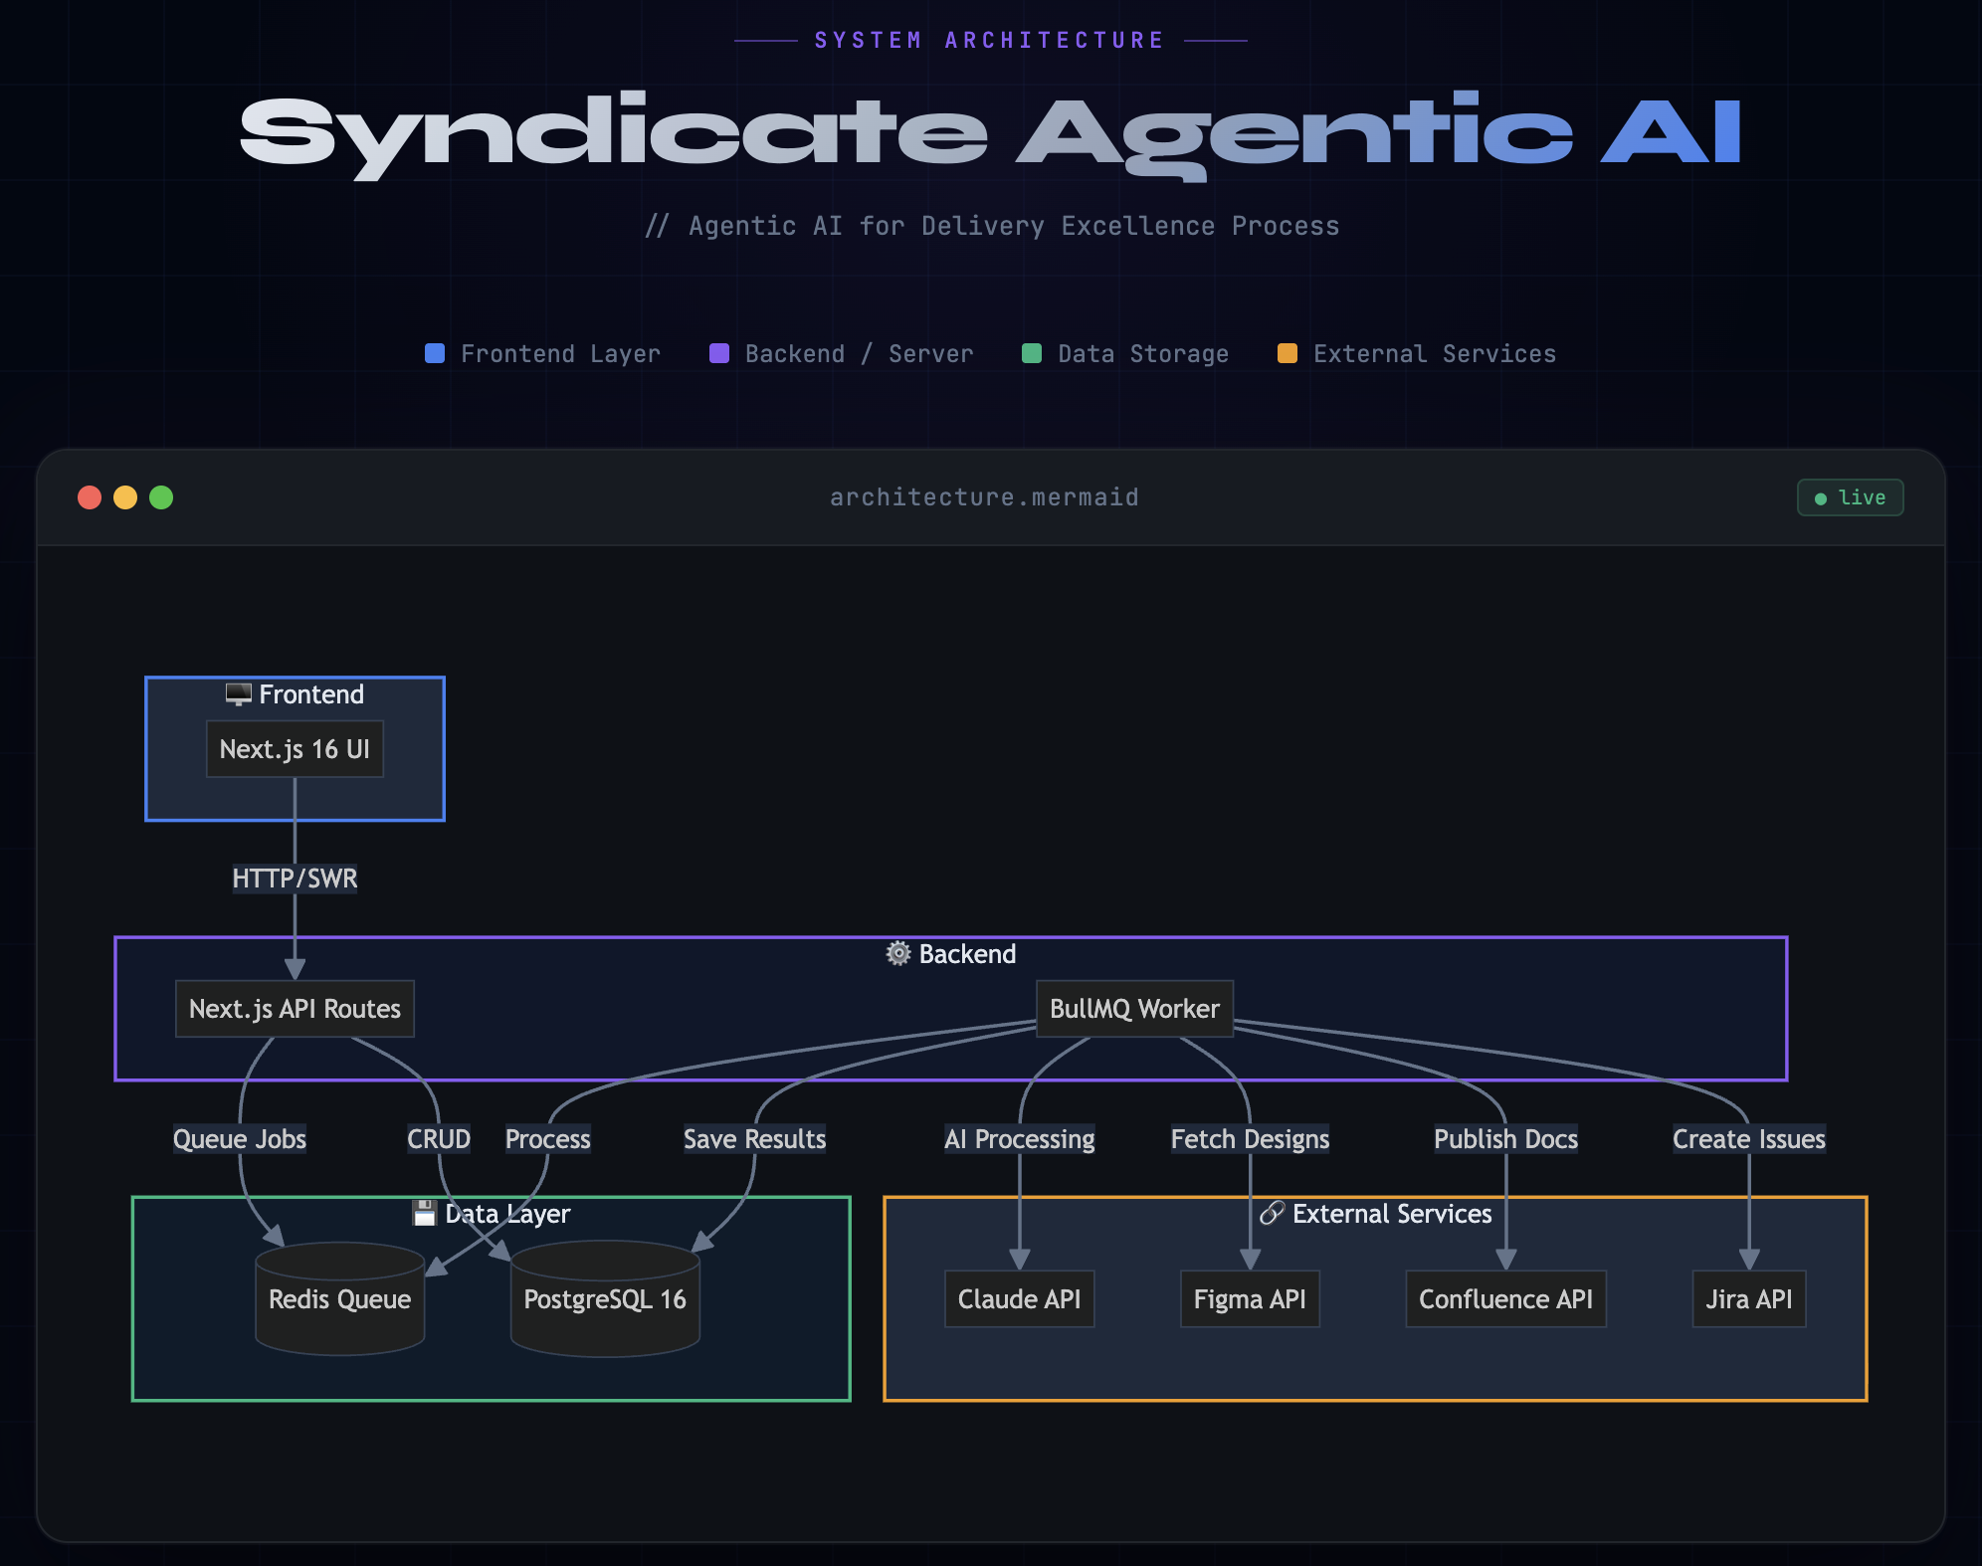Click the purple Backend / Server legend swatch
The image size is (1982, 1566).
point(719,353)
